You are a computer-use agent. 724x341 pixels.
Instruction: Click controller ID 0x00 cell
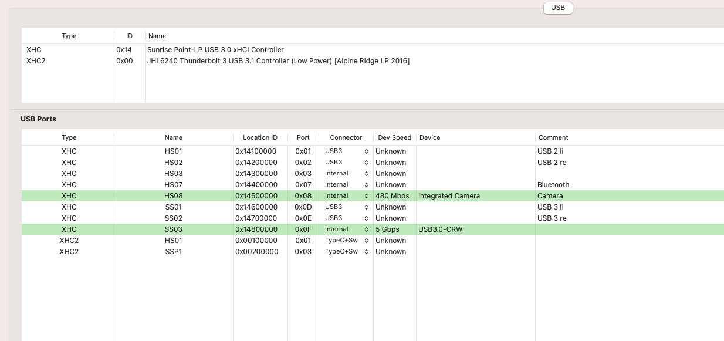point(124,61)
